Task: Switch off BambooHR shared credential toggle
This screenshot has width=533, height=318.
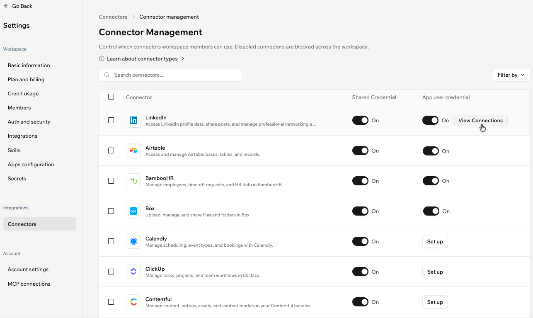Action: coord(360,181)
